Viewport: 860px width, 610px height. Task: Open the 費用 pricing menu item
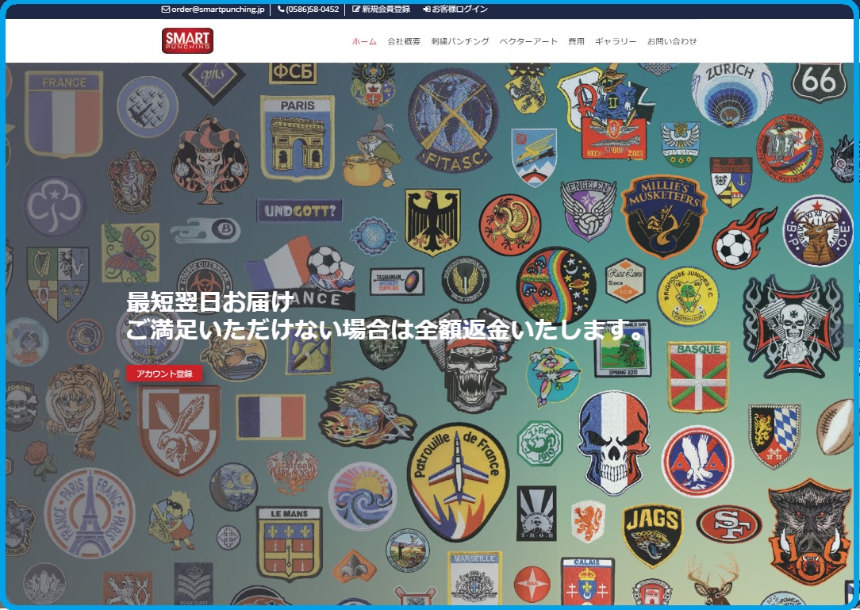[576, 42]
